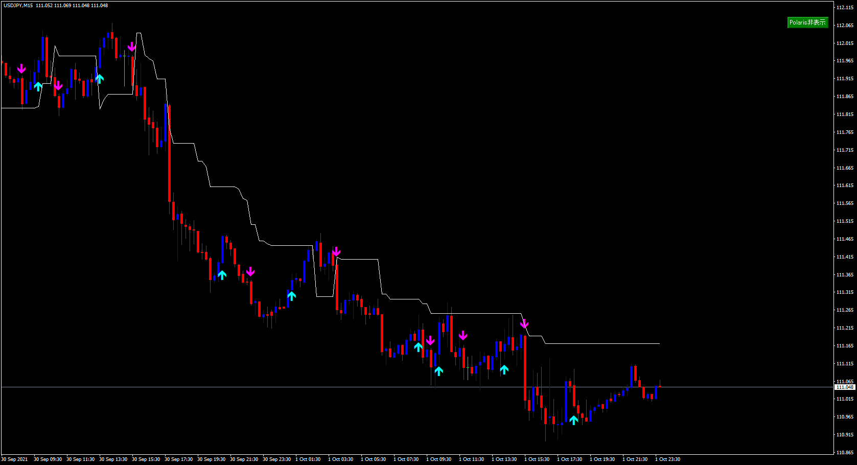Image resolution: width=857 pixels, height=465 pixels.
Task: Click the 30 Sep 2021 date label on the time axis
Action: 15,459
